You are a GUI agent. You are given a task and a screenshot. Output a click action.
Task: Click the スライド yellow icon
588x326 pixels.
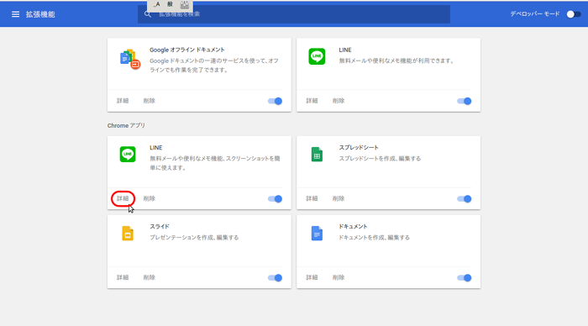point(128,234)
